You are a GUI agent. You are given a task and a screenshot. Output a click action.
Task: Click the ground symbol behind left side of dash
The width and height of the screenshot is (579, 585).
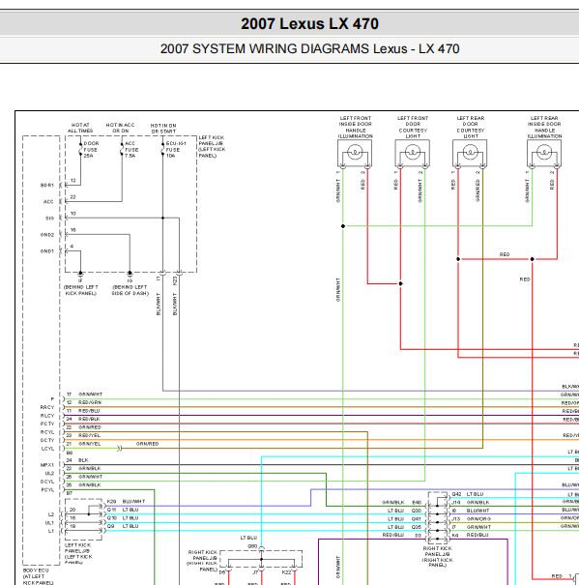click(130, 274)
